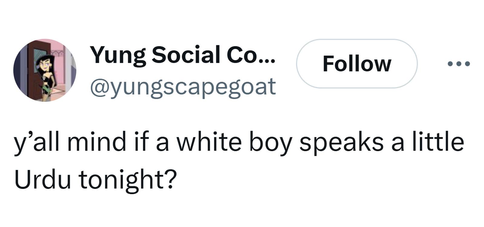Click the word "Social" in the display name
Screen dimensions: 484x227
[x=186, y=55]
